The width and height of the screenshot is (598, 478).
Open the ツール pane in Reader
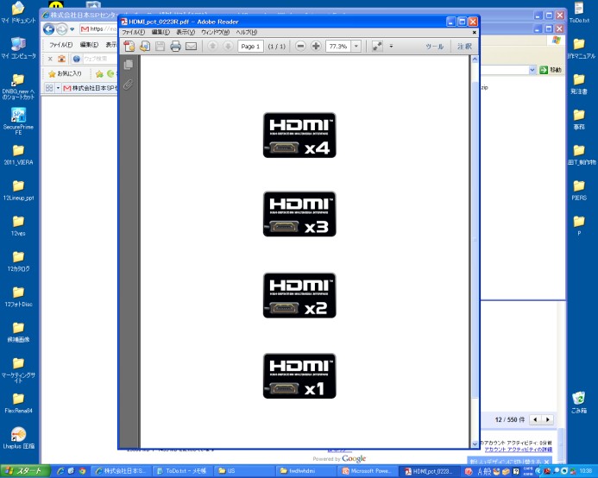(434, 46)
